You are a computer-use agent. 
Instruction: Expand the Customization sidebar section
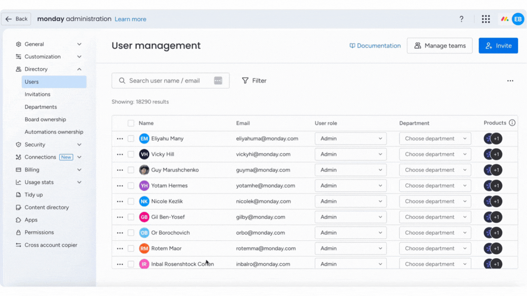(x=49, y=57)
